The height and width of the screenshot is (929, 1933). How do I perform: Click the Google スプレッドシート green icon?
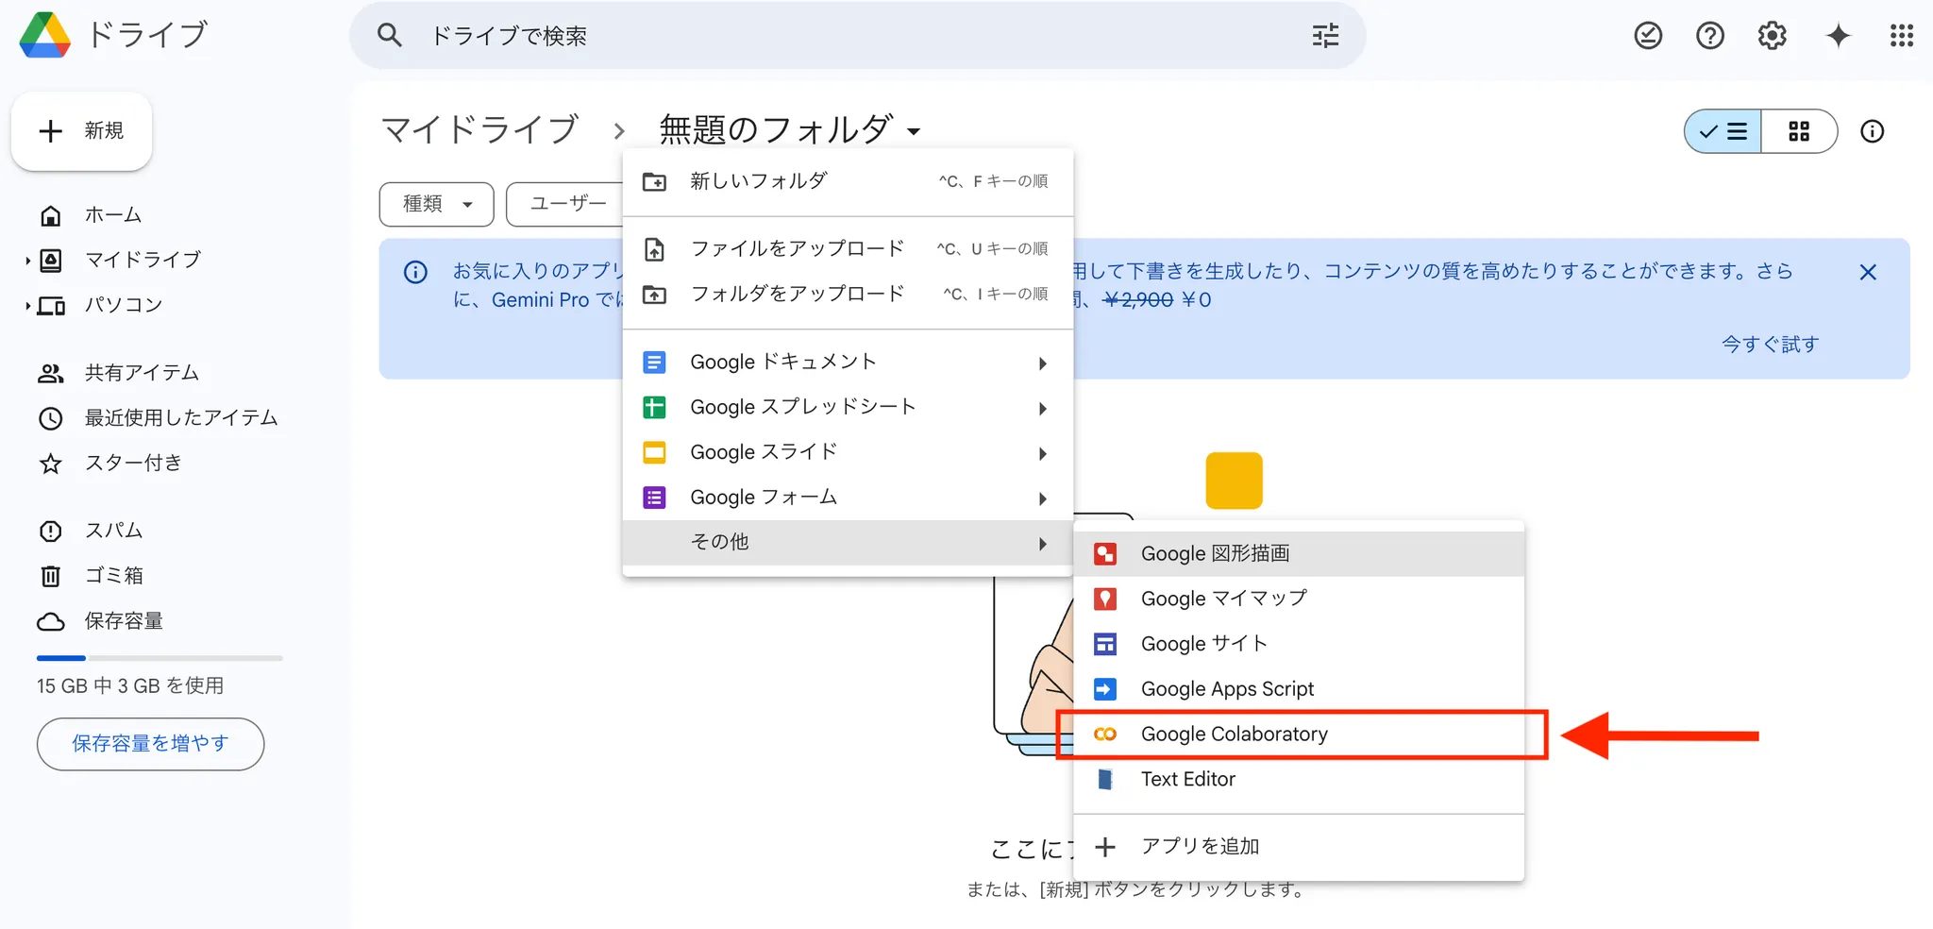pos(654,407)
